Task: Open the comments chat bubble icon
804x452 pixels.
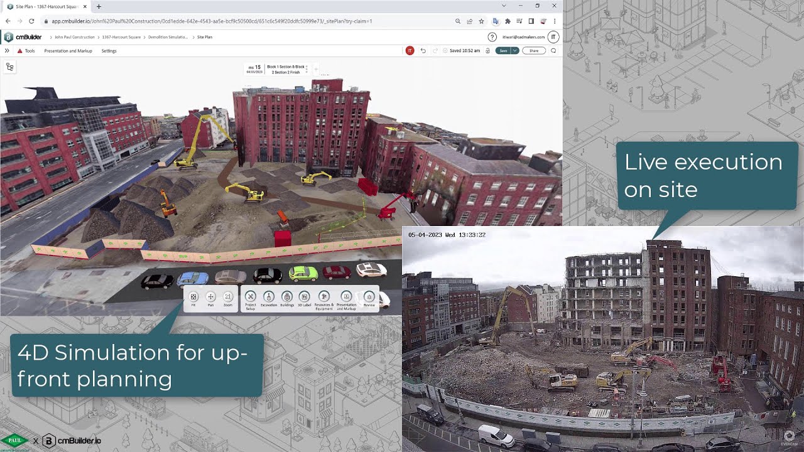Action: [x=553, y=50]
